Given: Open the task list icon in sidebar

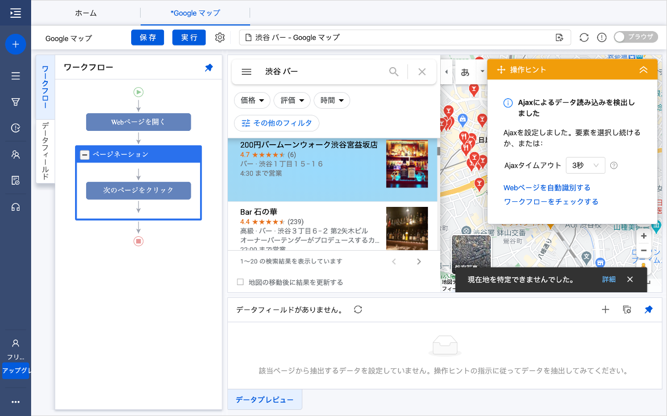Looking at the screenshot, I should click(16, 76).
